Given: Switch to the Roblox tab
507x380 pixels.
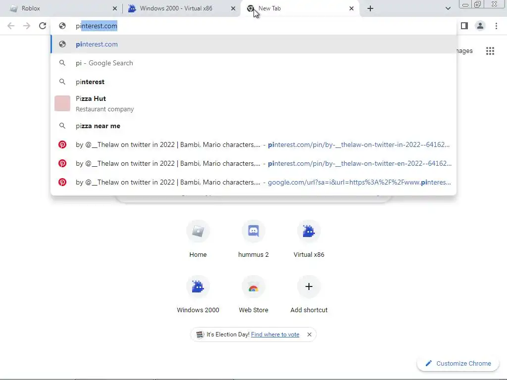Looking at the screenshot, I should 61,8.
